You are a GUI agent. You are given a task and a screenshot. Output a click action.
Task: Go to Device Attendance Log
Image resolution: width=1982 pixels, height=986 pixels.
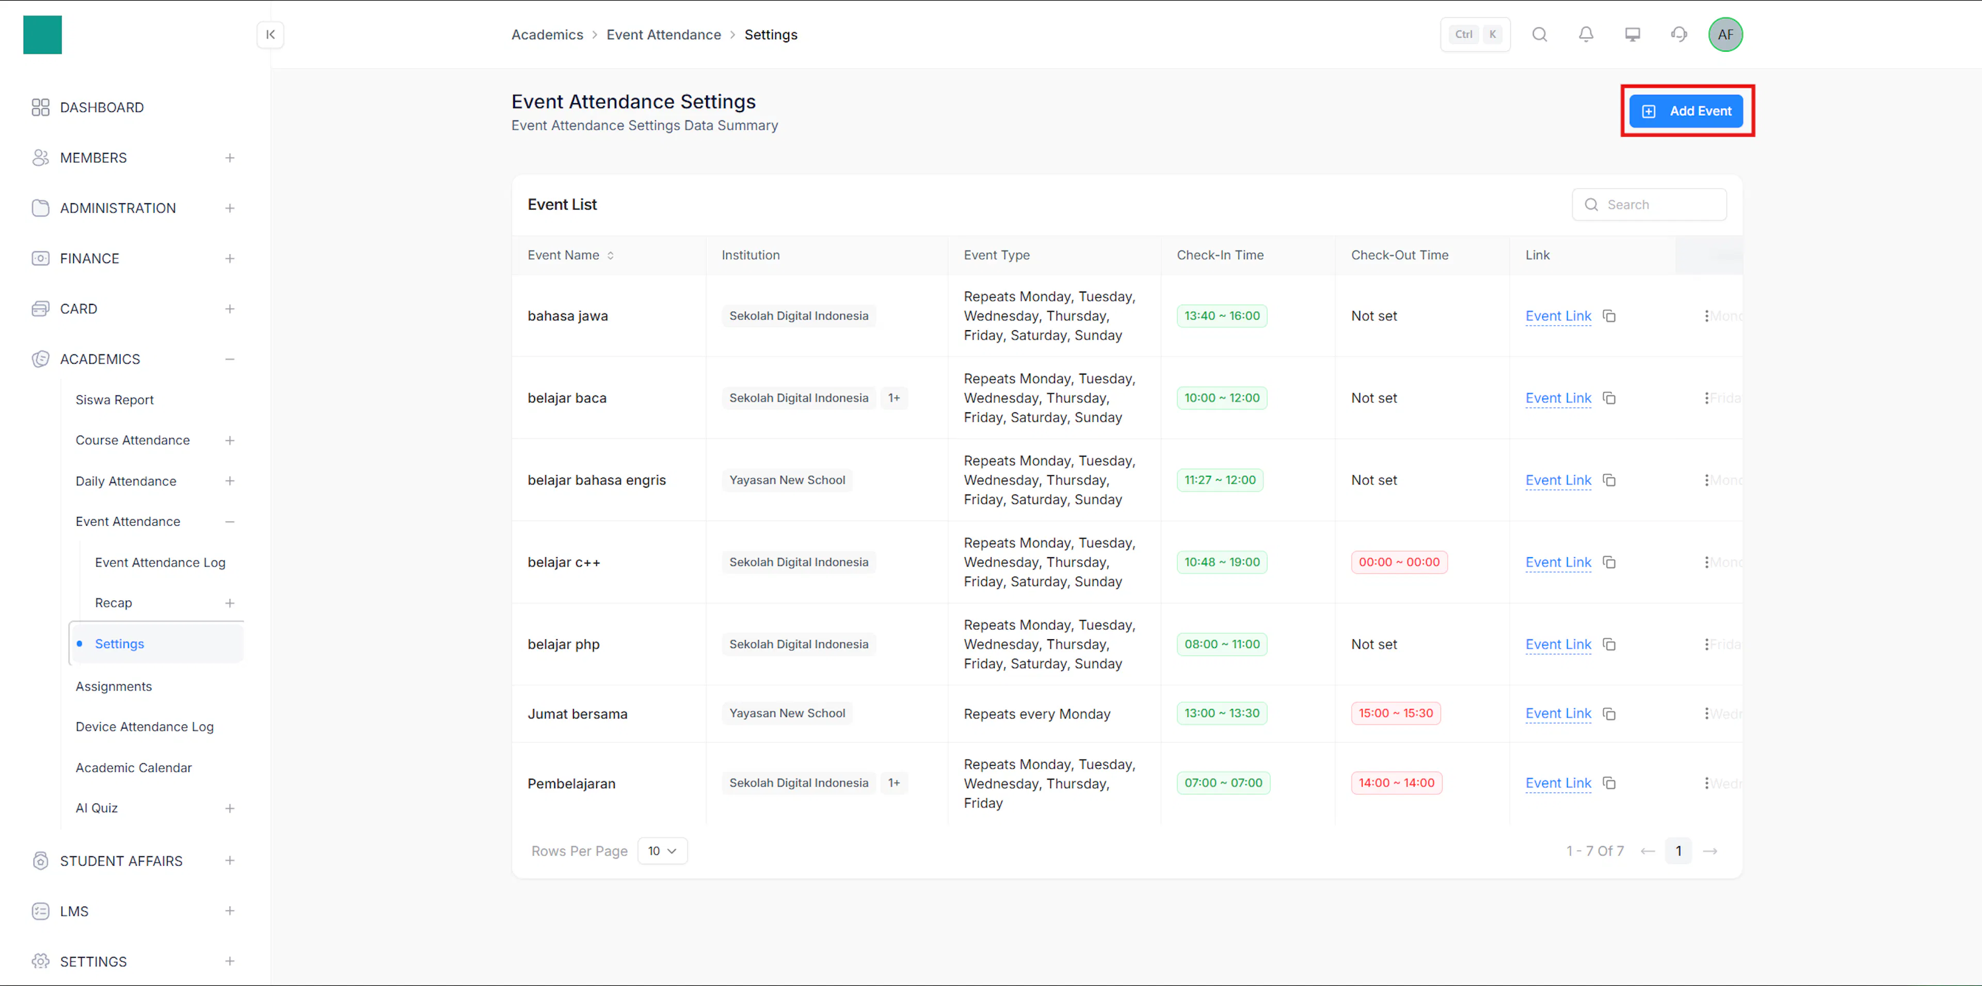[x=145, y=727]
